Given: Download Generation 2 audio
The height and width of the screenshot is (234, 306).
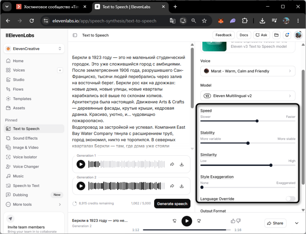Looking at the screenshot, I should pos(182,186).
